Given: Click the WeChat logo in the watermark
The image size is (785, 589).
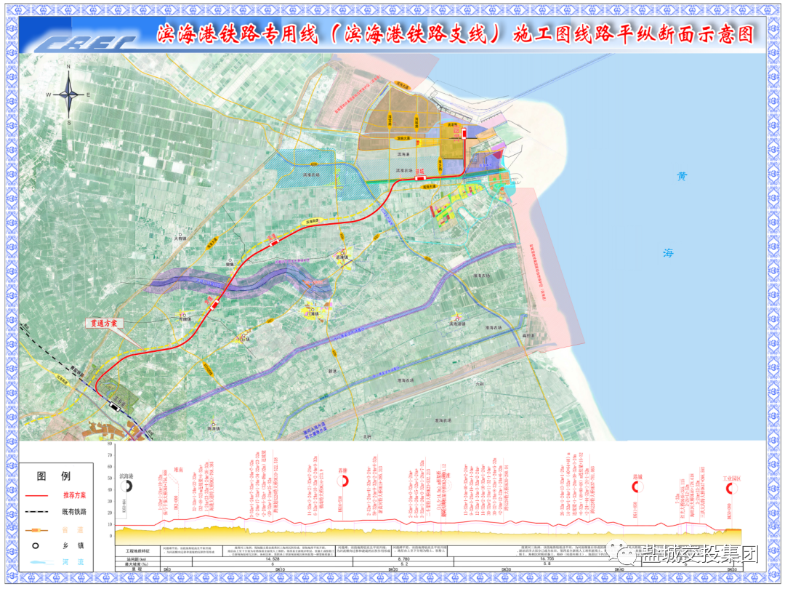Looking at the screenshot, I should coord(624,556).
